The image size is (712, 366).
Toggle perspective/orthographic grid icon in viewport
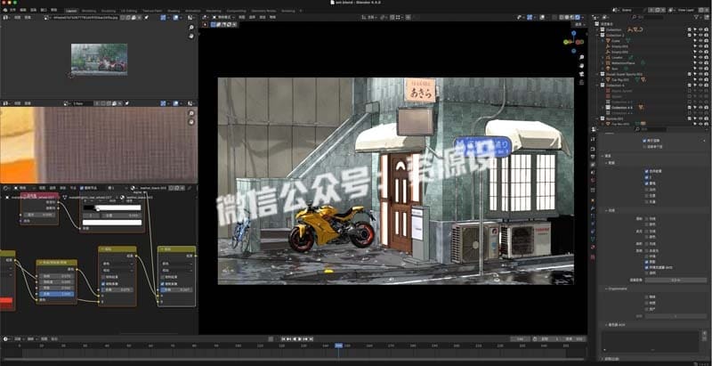point(582,82)
